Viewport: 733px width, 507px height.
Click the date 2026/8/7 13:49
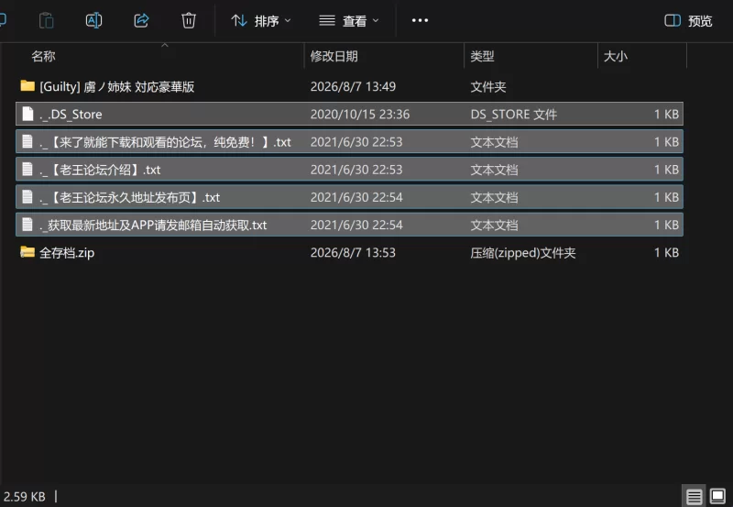pyautogui.click(x=353, y=86)
